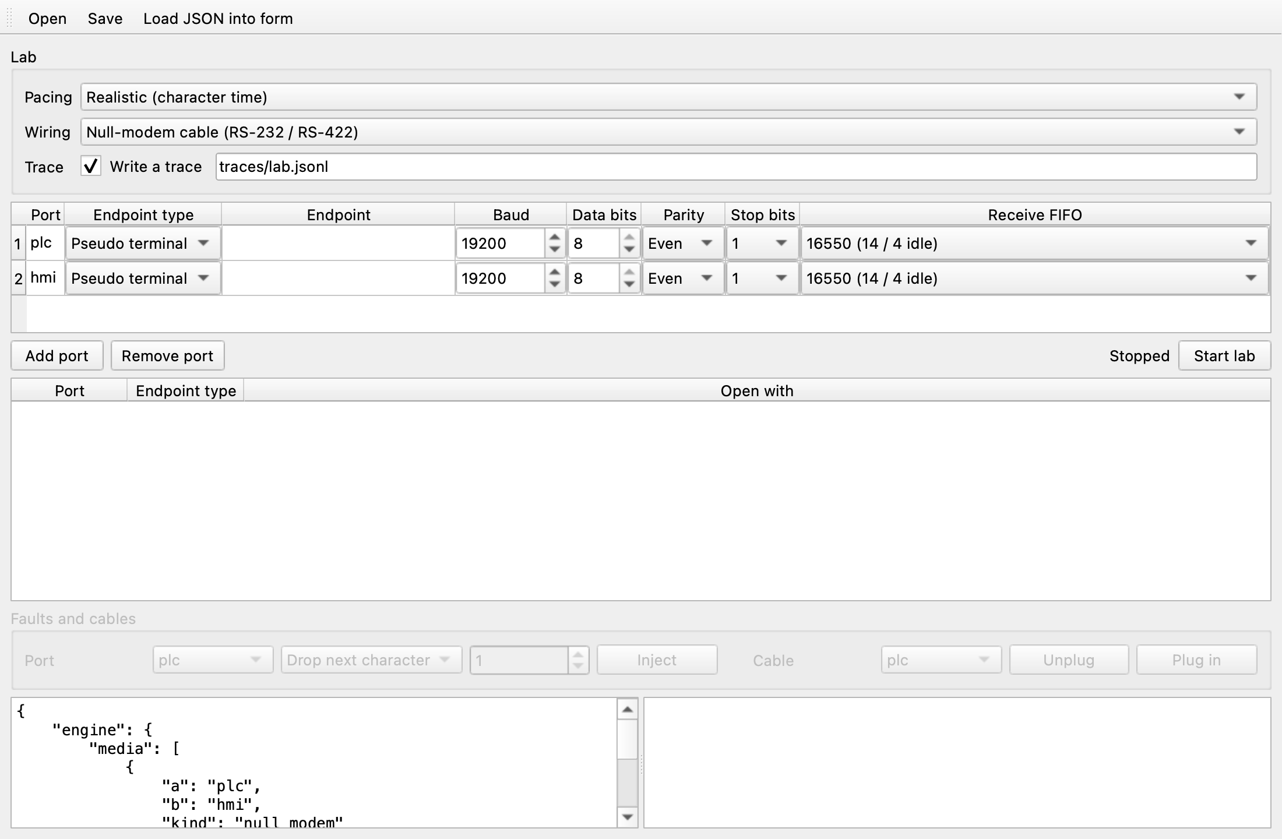Increase baud for the hmi port
The height and width of the screenshot is (839, 1282).
click(554, 272)
